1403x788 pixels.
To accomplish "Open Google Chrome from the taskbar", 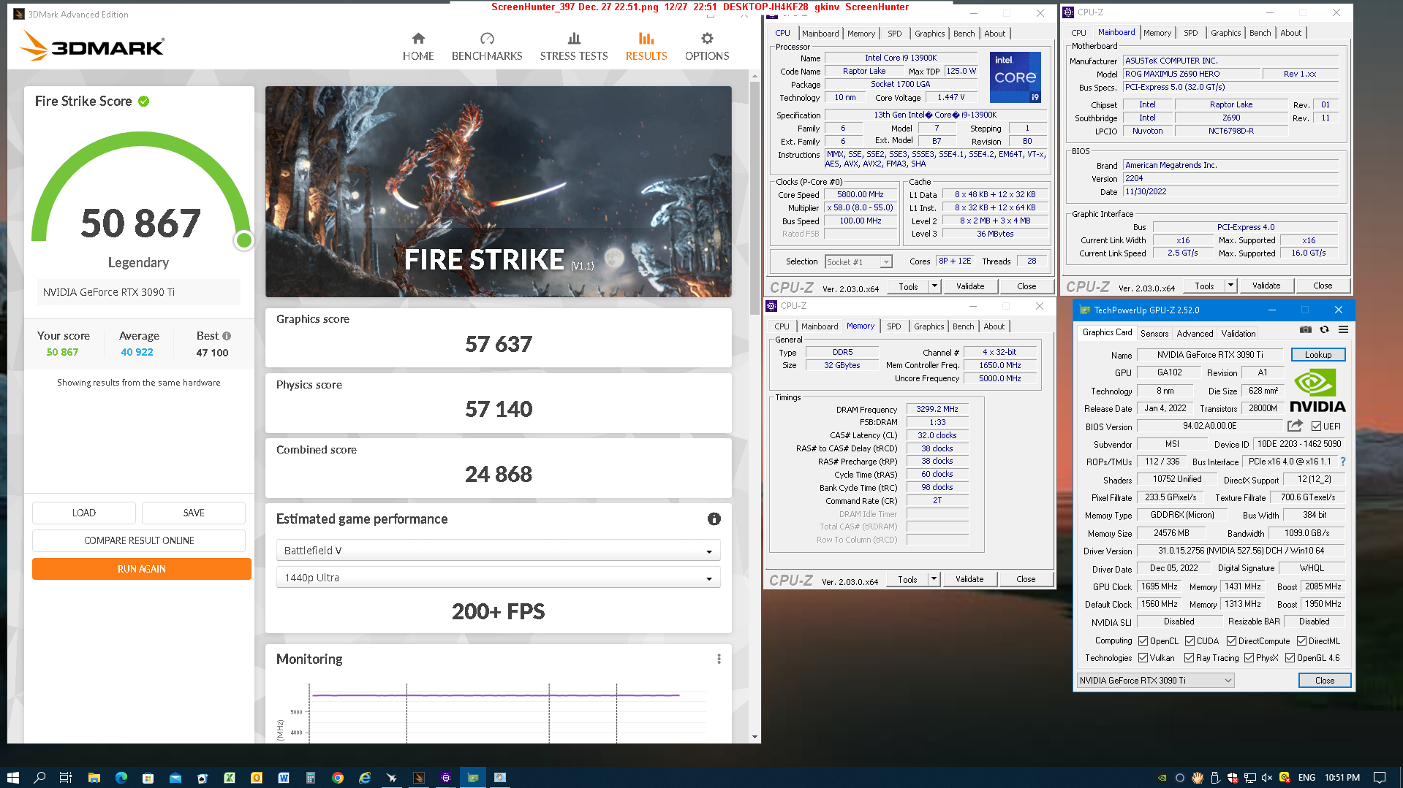I will pyautogui.click(x=338, y=778).
